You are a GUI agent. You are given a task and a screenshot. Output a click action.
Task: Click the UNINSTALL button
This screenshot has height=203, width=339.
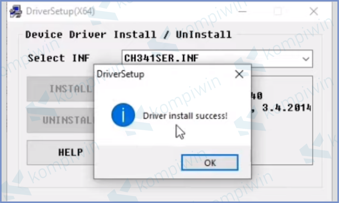(61, 120)
